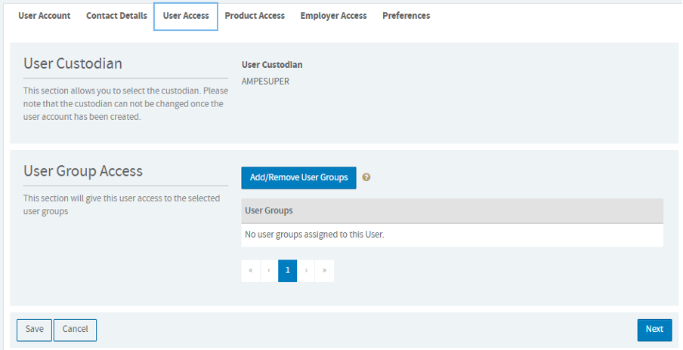Open the Employer Access tab

[x=333, y=16]
